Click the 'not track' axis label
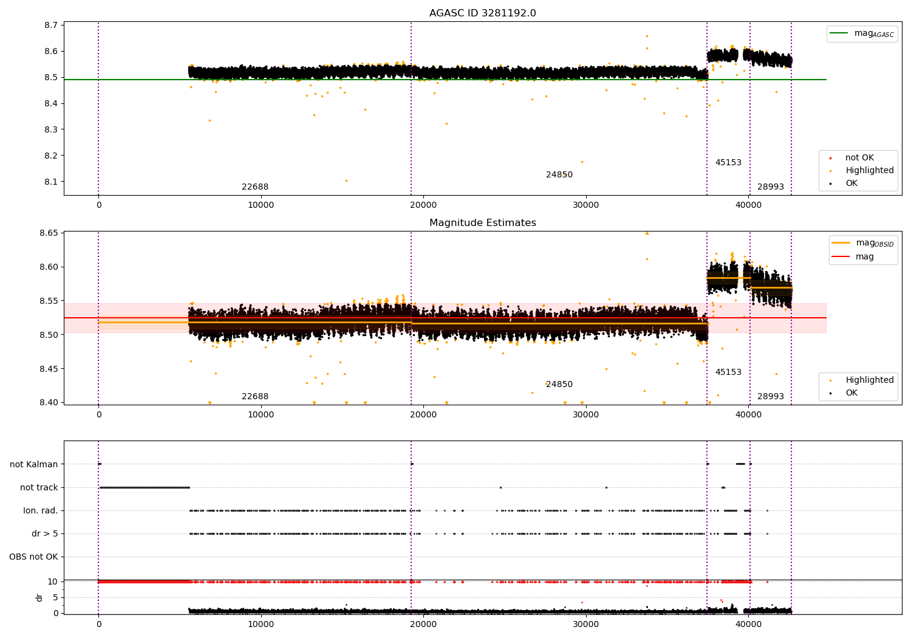911x638 pixels. pyautogui.click(x=39, y=487)
